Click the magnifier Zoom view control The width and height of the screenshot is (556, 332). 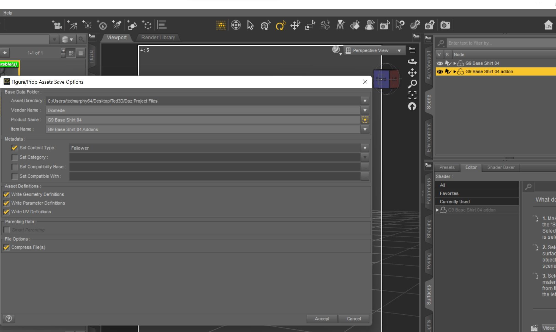click(x=412, y=84)
